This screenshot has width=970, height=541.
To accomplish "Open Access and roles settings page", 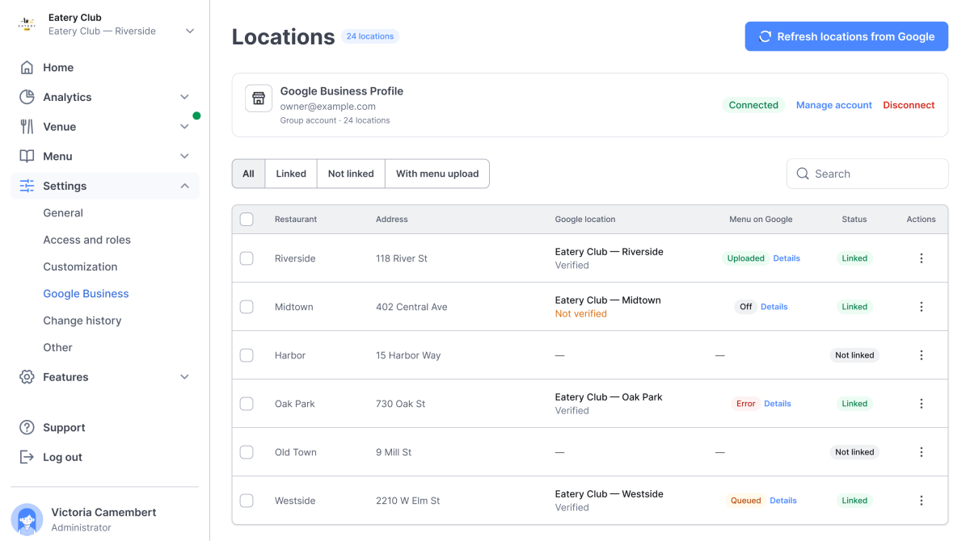I will [x=86, y=240].
